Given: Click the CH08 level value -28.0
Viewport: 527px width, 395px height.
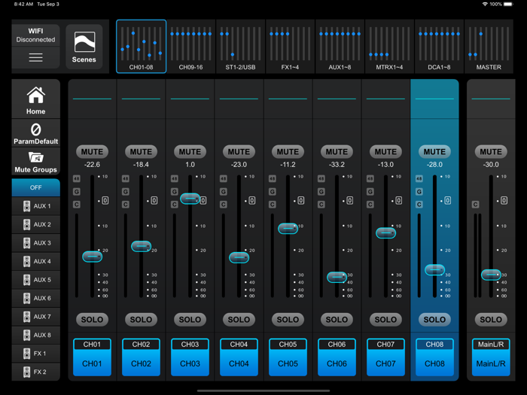Looking at the screenshot, I should pos(434,165).
